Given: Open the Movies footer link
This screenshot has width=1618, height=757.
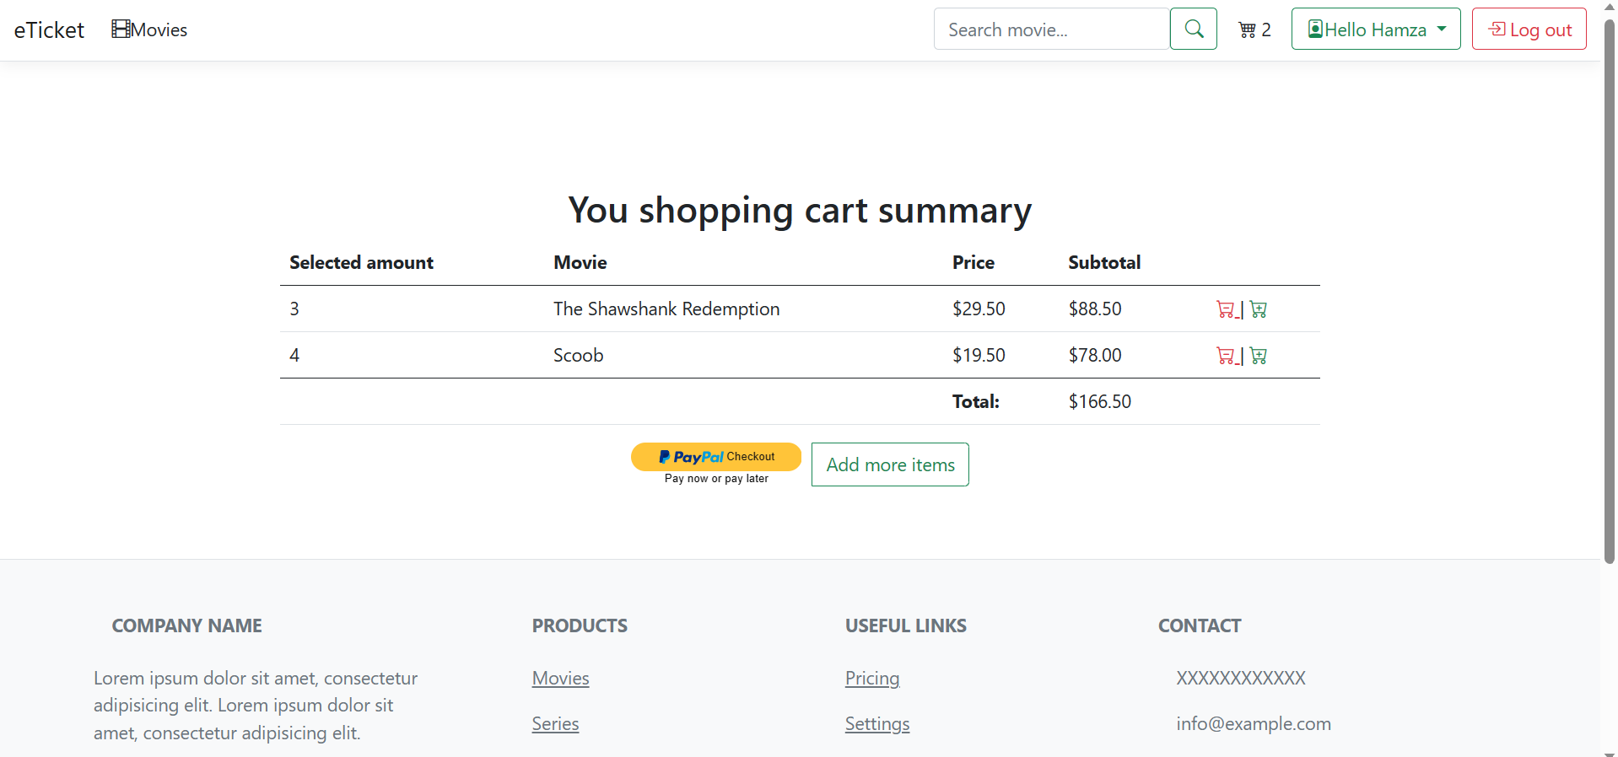Looking at the screenshot, I should coord(560,679).
